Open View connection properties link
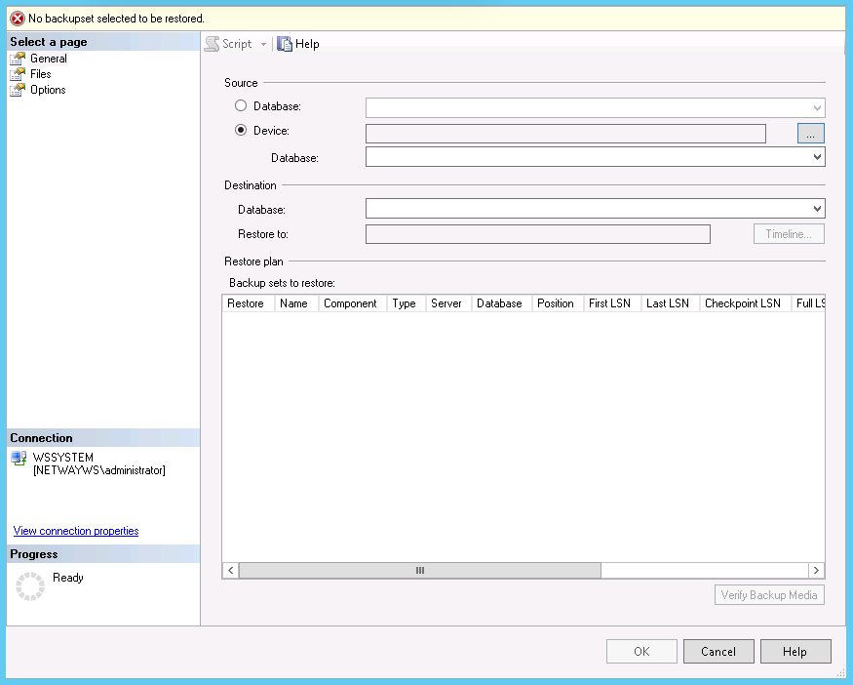 click(x=76, y=531)
